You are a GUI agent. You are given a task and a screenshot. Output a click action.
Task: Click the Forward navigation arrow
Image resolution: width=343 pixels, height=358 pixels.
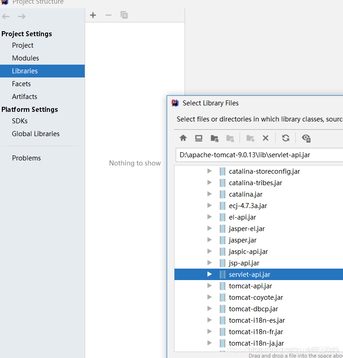coord(22,17)
